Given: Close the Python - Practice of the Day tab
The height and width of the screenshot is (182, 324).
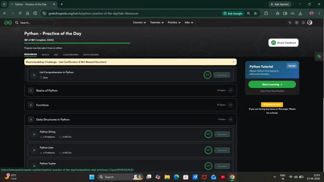Looking at the screenshot, I should [x=54, y=4].
